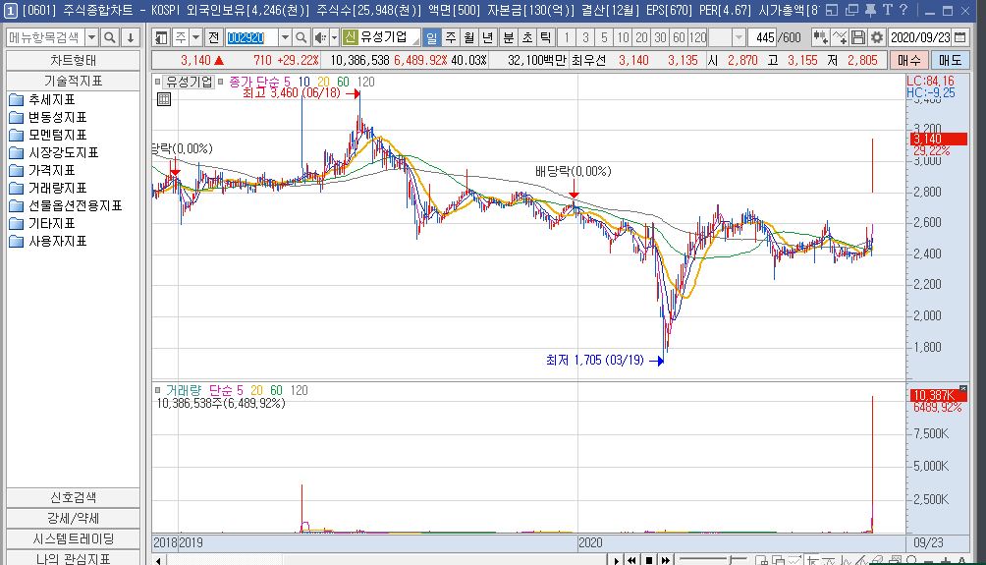Click the pin window icon in title bar
This screenshot has width=986, height=565.
[870, 10]
